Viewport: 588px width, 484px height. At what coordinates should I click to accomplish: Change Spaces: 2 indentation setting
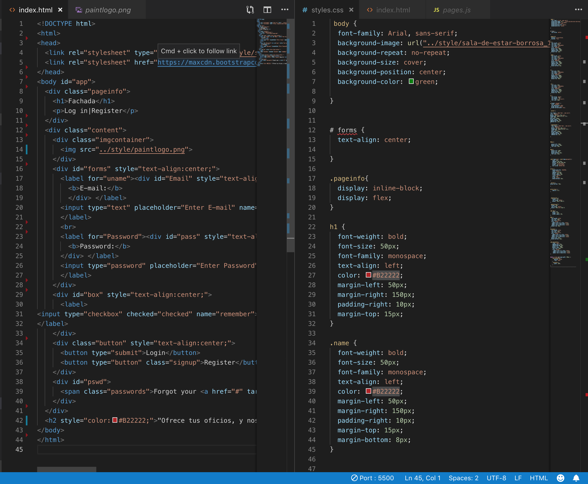click(x=463, y=478)
